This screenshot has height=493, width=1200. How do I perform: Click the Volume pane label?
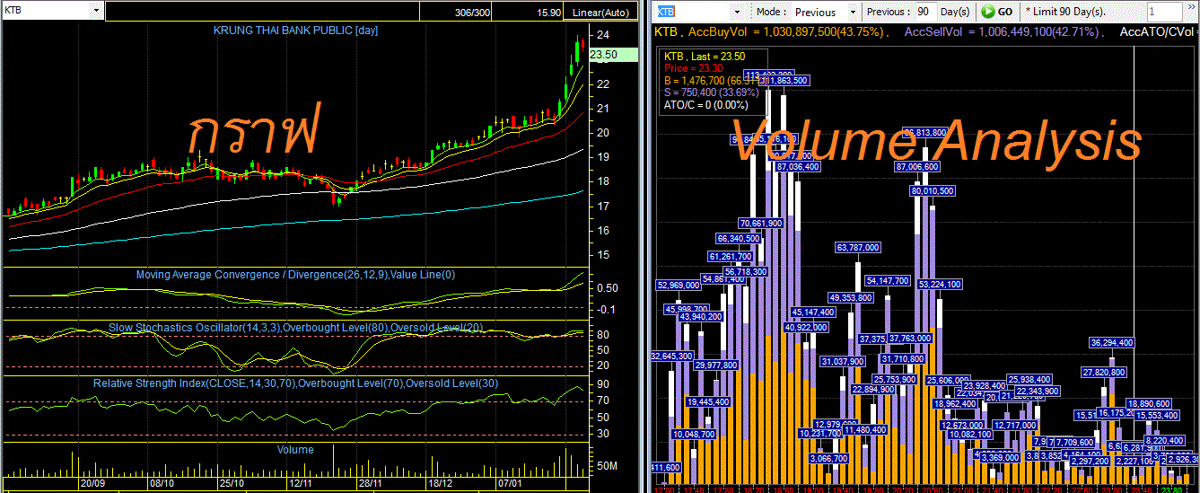295,449
